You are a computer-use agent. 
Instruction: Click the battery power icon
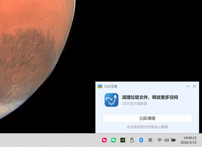pos(173,140)
